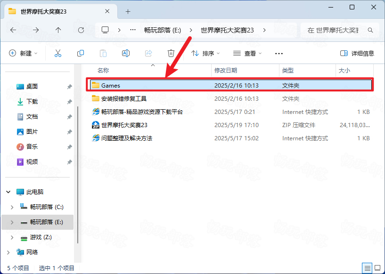
Task: Click the This PC monitor icon in address bar
Action: pyautogui.click(x=105, y=30)
